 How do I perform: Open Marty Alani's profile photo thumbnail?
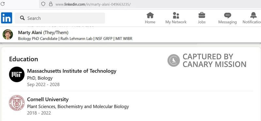(8, 35)
